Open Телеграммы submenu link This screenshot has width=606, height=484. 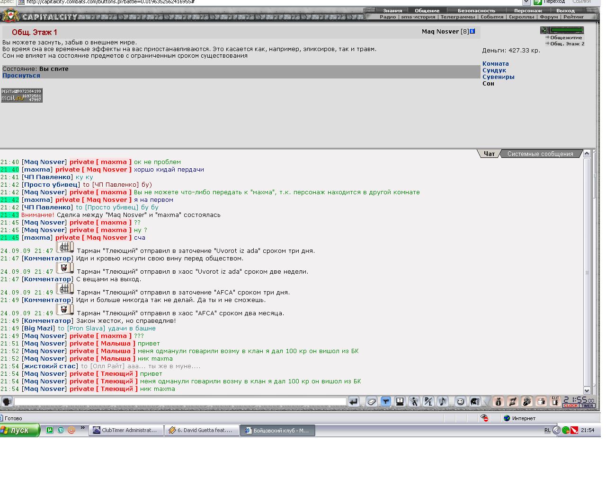(457, 17)
